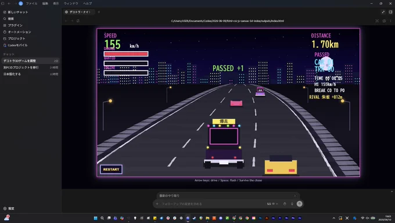Click the circular icon beside the preview menu
The width and height of the screenshot is (395, 223).
[384, 21]
